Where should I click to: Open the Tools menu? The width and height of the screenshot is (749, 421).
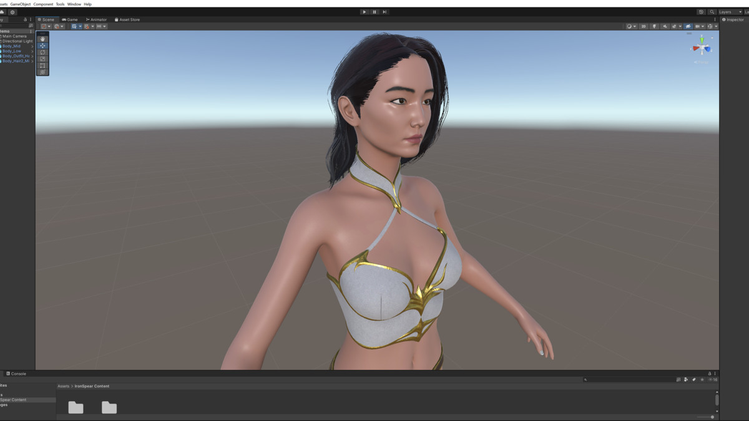[x=60, y=4]
